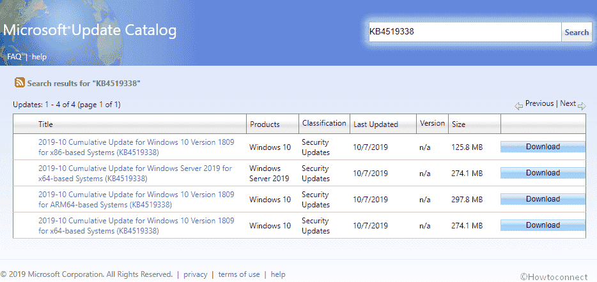
Task: Open the help link in footer
Action: 278,274
